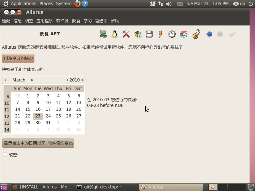The width and height of the screenshot is (255, 191).
Task: Open the stacked books study icon
Action: (x=184, y=34)
